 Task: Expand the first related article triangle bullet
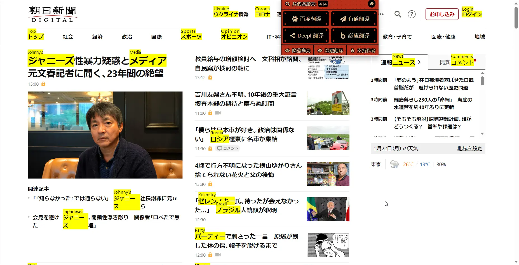coord(29,198)
